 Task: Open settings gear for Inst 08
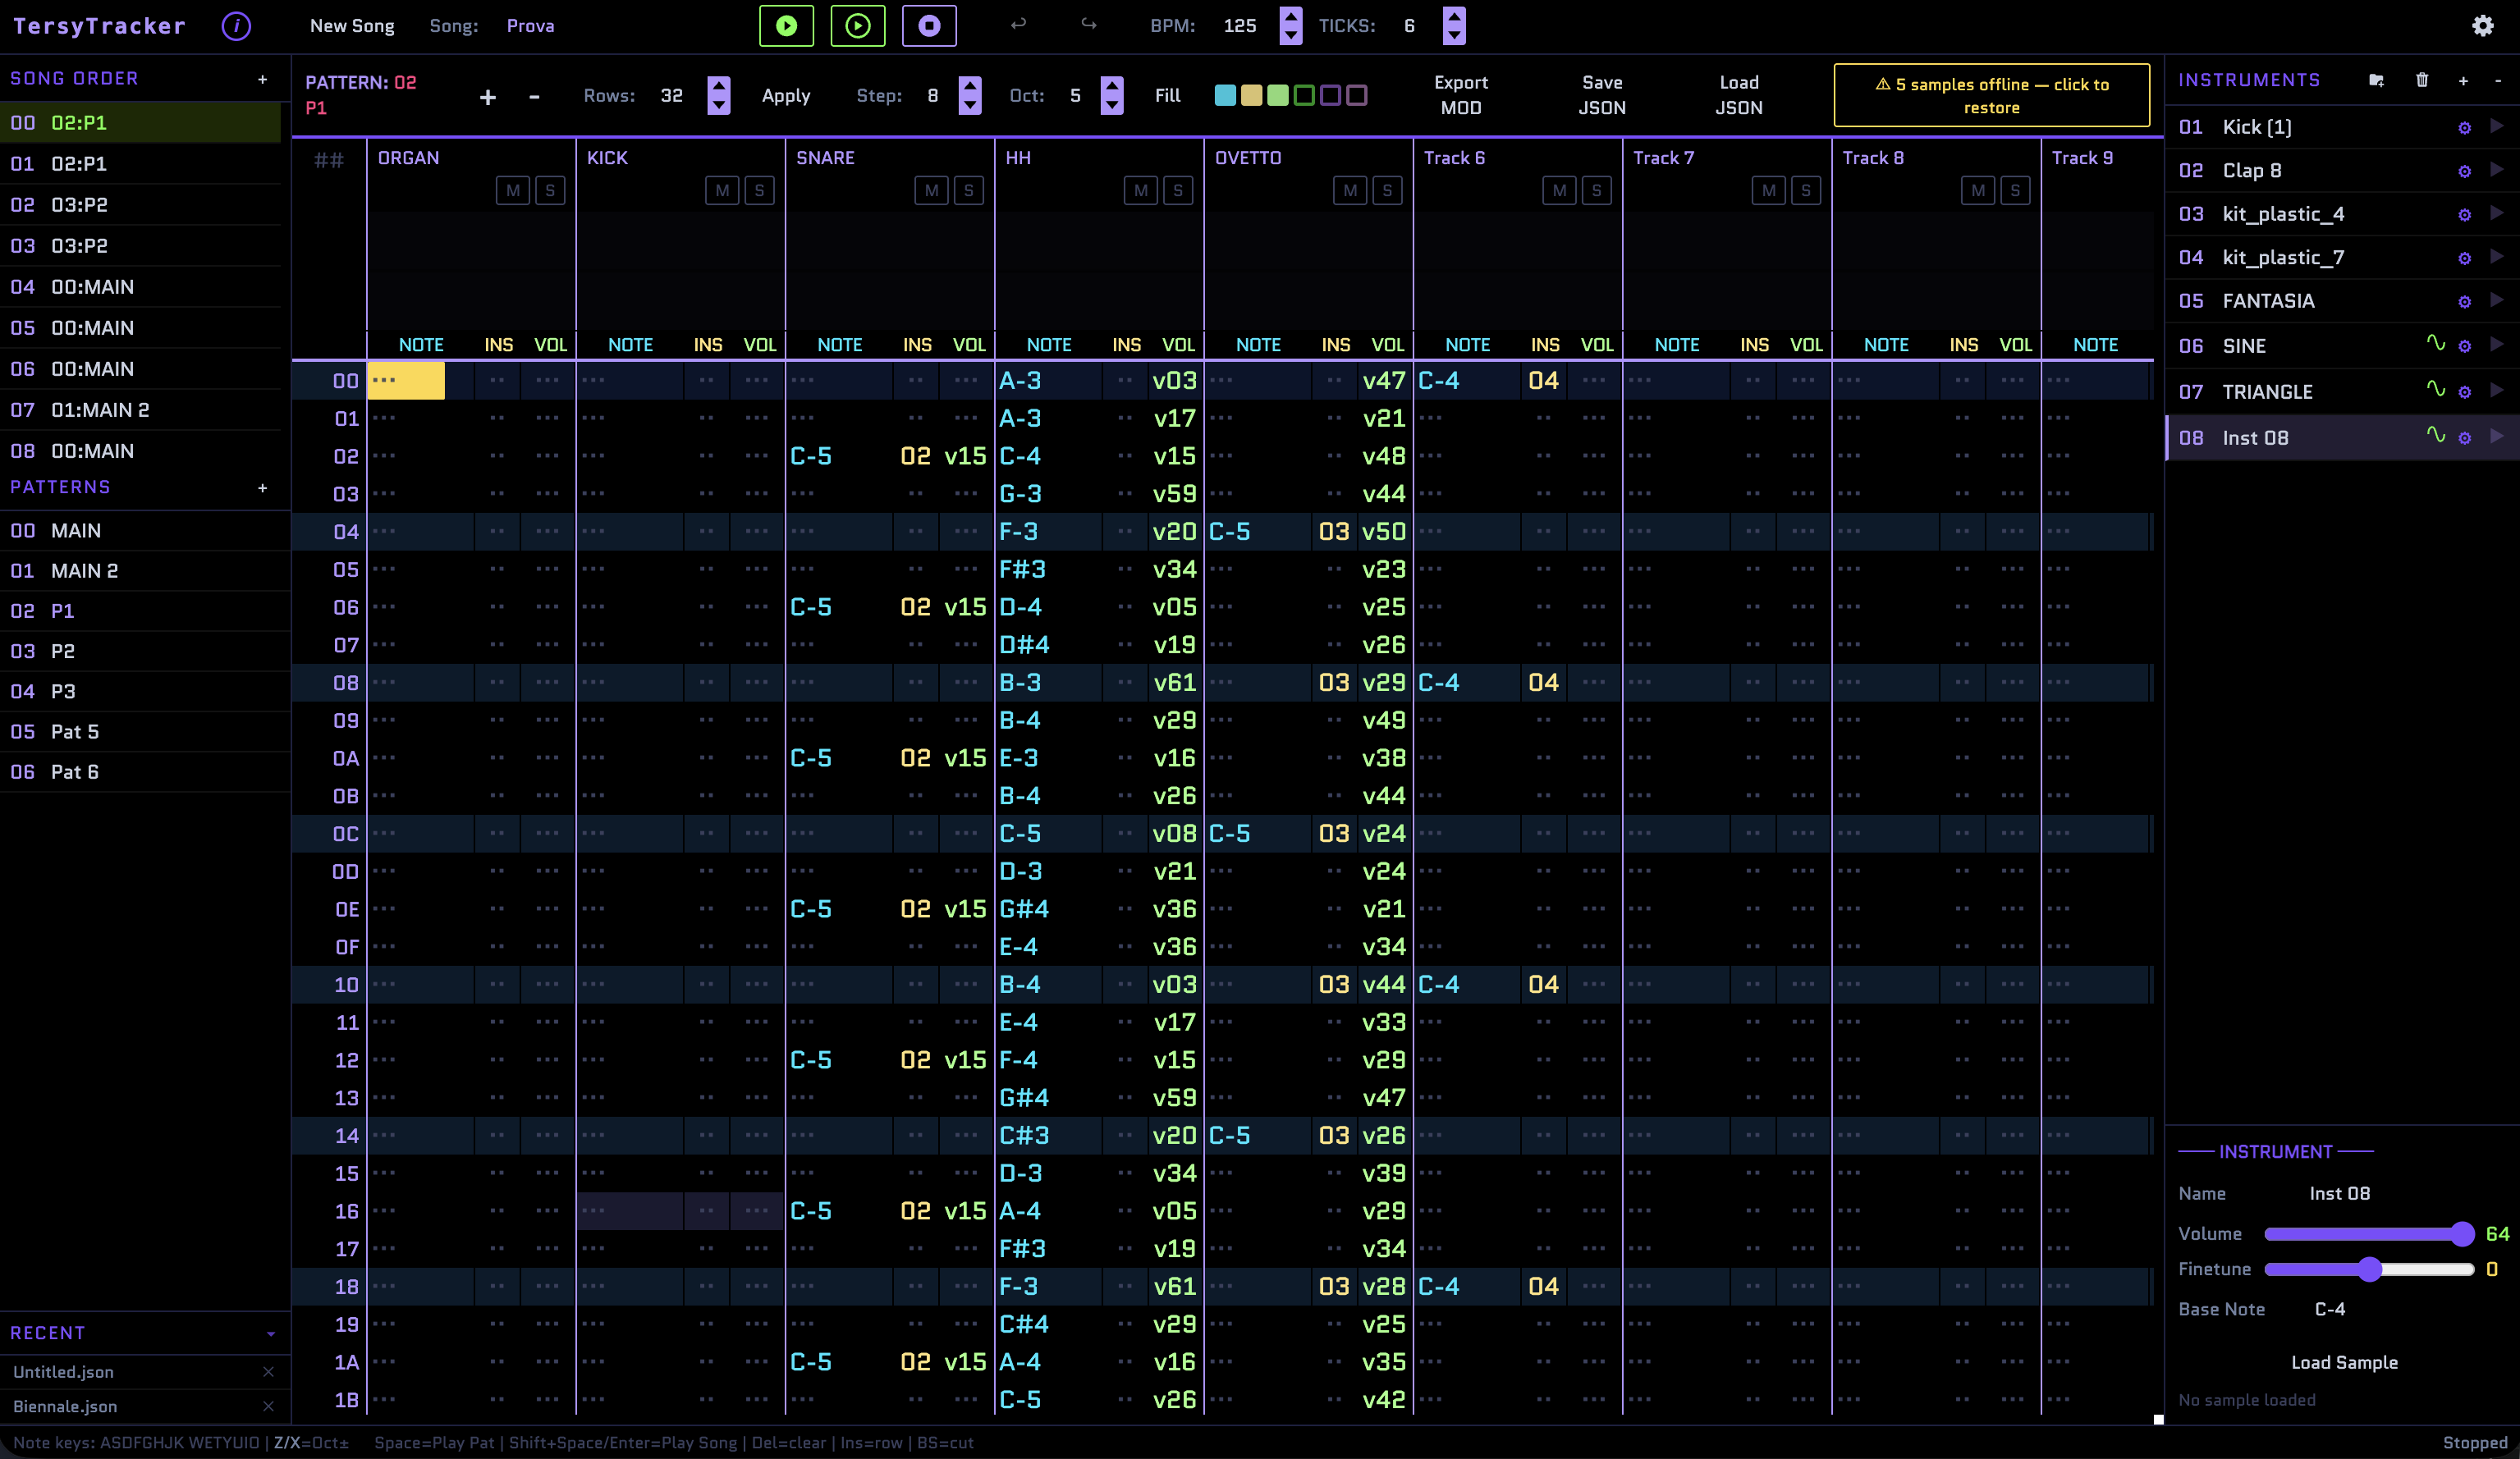(2464, 438)
